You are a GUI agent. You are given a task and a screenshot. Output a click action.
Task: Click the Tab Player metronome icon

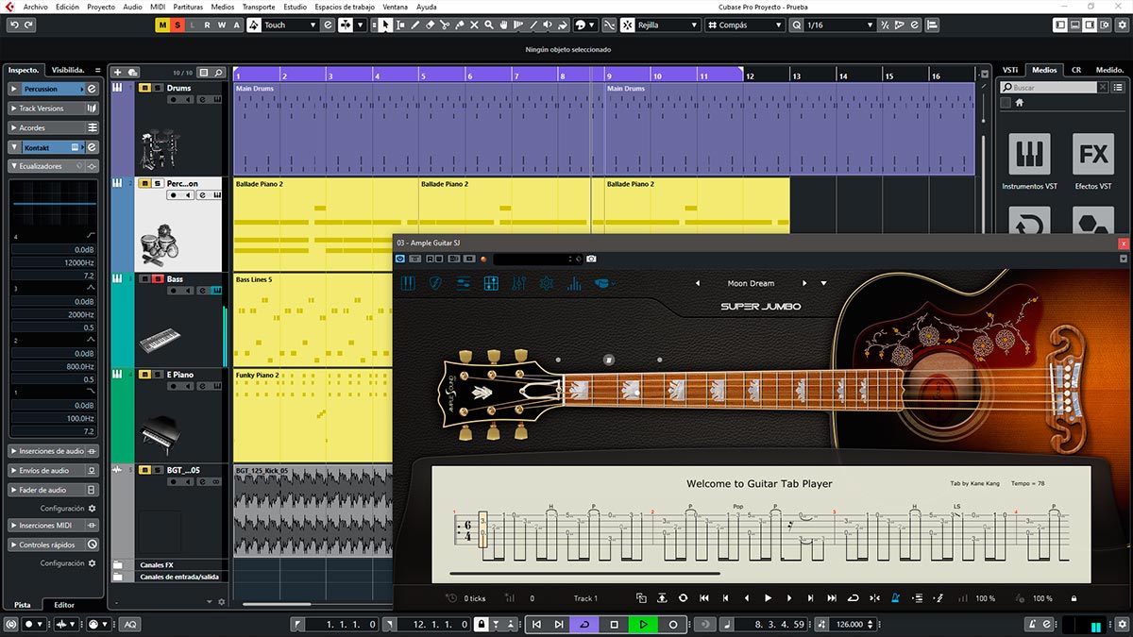pos(896,598)
